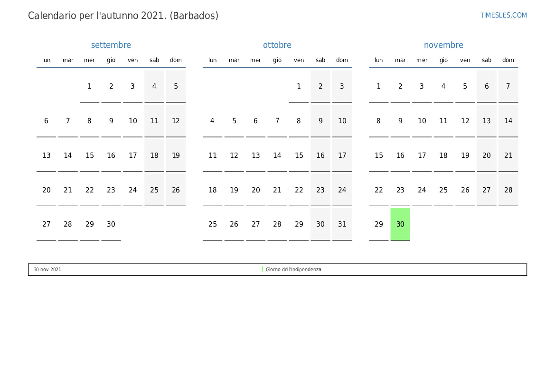Select September 1 in the calendar

[x=90, y=86]
